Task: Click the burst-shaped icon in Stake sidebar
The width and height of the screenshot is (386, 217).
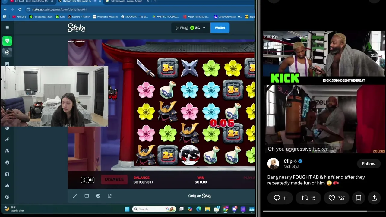Action: (x=7, y=185)
